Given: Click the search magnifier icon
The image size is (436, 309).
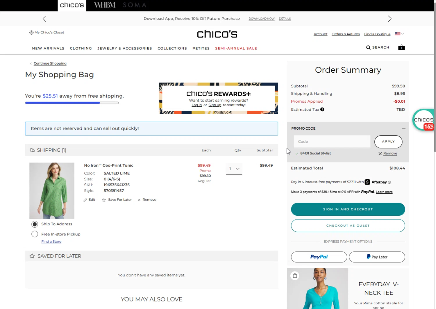Looking at the screenshot, I should pos(368,47).
